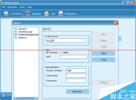
Task: Open the Phonebook contact icon
Action: (61, 14)
